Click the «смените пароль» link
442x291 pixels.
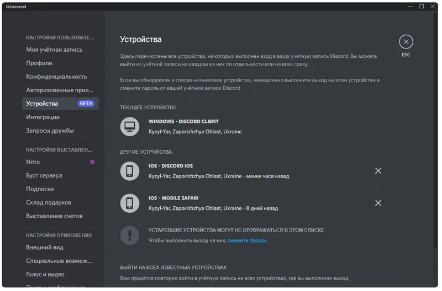247,240
